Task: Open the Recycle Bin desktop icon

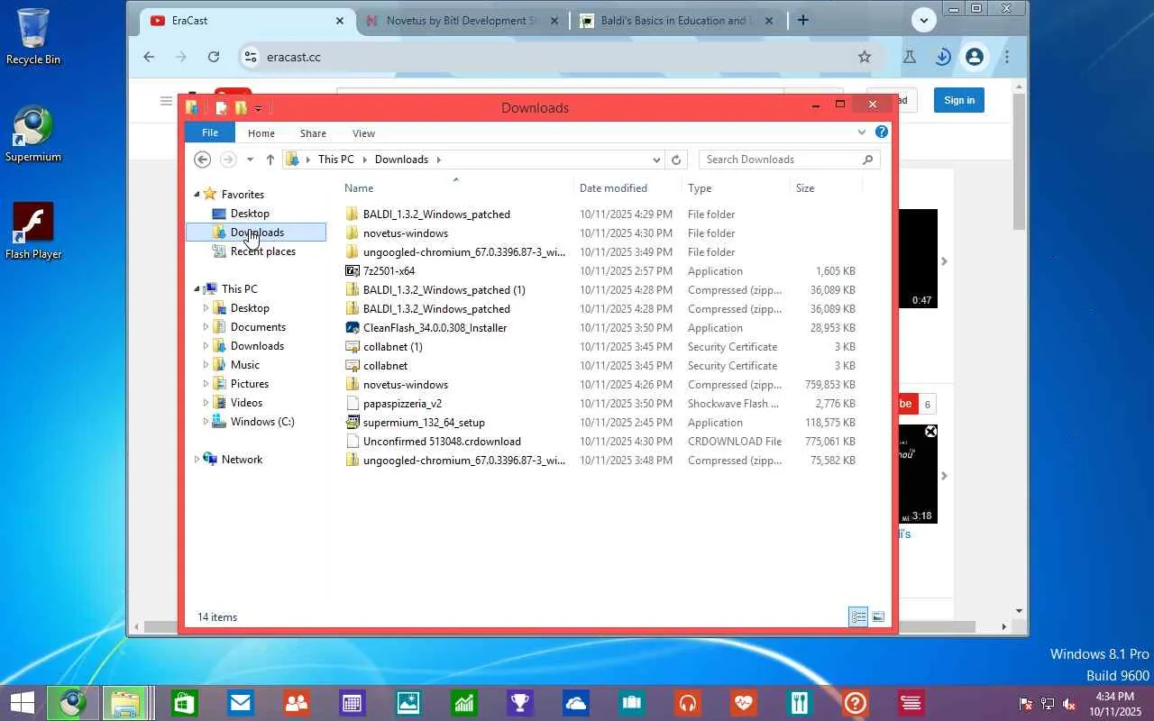Action: click(x=33, y=36)
